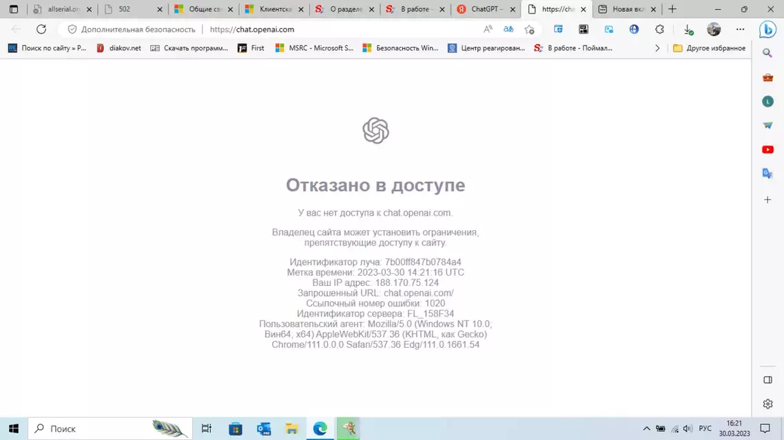Image resolution: width=784 pixels, height=440 pixels.
Task: Open the Downloads icon
Action: pyautogui.click(x=688, y=30)
